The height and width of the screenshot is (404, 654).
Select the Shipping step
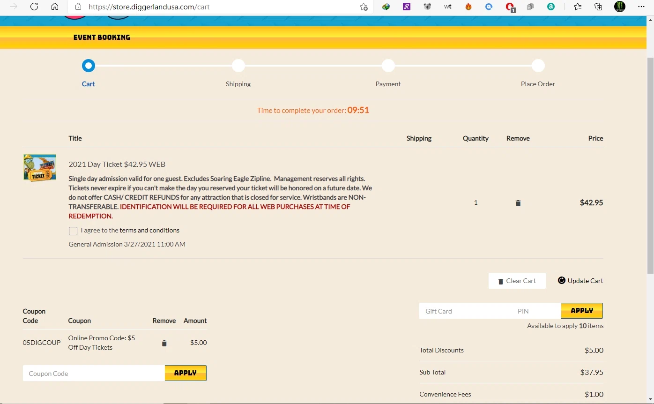click(238, 66)
